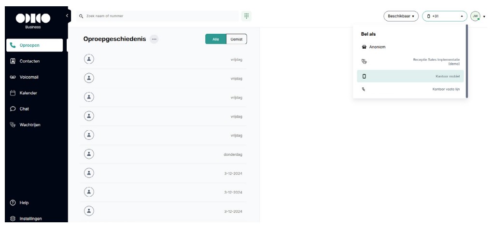Image resolution: width=492 pixels, height=230 pixels.
Task: Collapse the sidebar with the chevron
Action: (67, 15)
